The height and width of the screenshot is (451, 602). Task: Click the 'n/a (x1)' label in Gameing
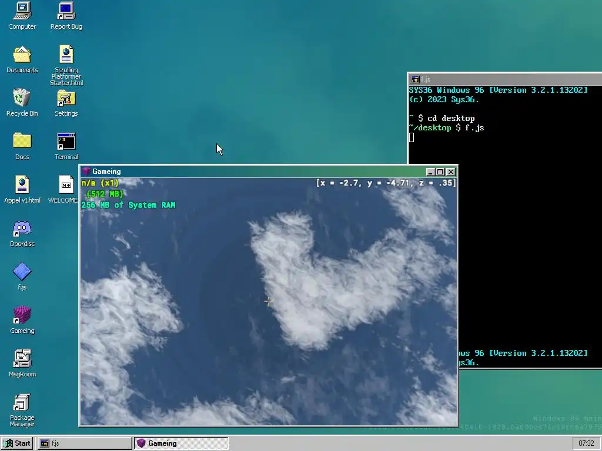pos(100,183)
